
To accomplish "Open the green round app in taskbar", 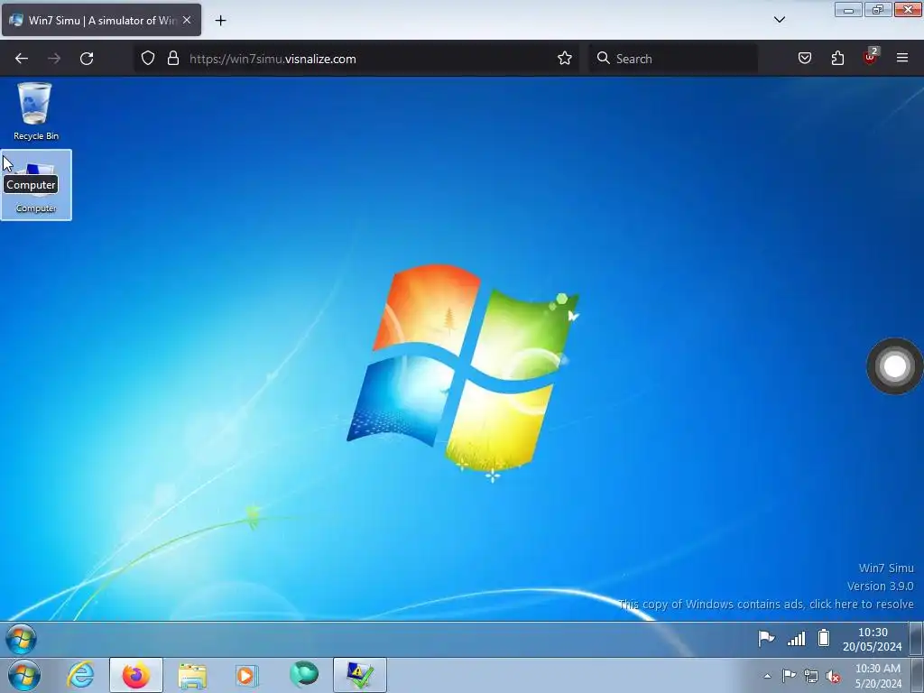I will [x=303, y=675].
